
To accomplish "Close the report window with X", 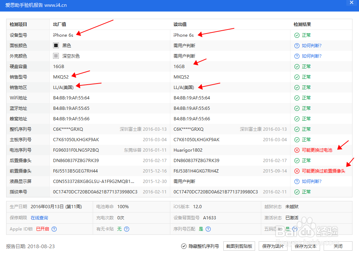I will tap(351, 3).
